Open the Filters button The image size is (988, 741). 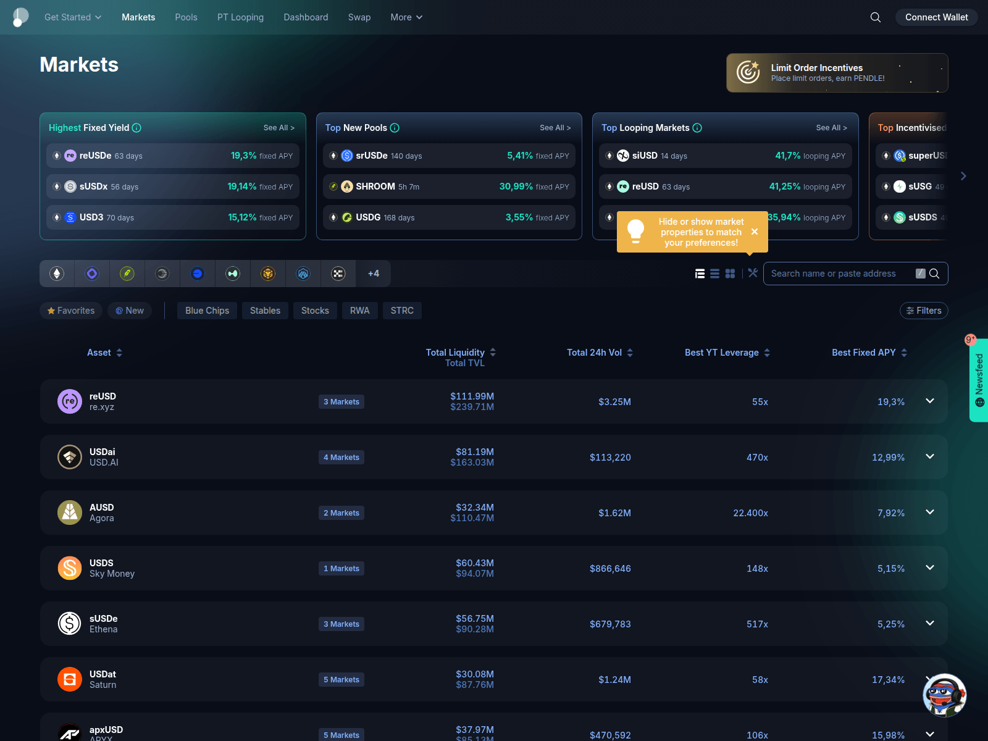pos(924,311)
